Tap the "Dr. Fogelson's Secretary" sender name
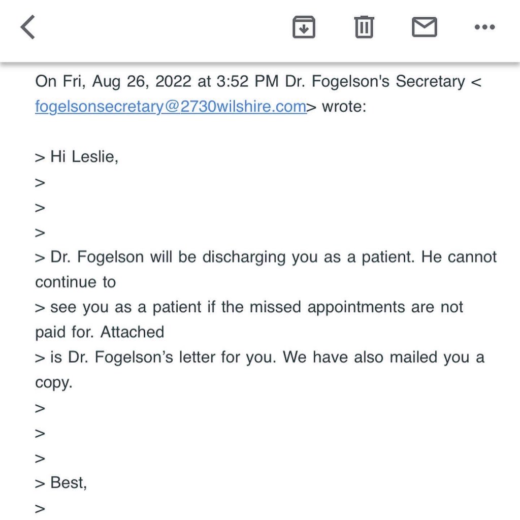The width and height of the screenshot is (520, 520). [x=375, y=82]
